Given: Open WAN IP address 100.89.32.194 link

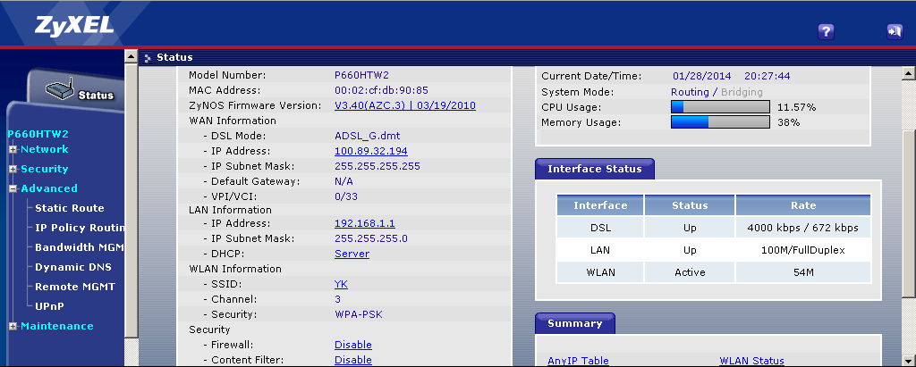Looking at the screenshot, I should [371, 151].
